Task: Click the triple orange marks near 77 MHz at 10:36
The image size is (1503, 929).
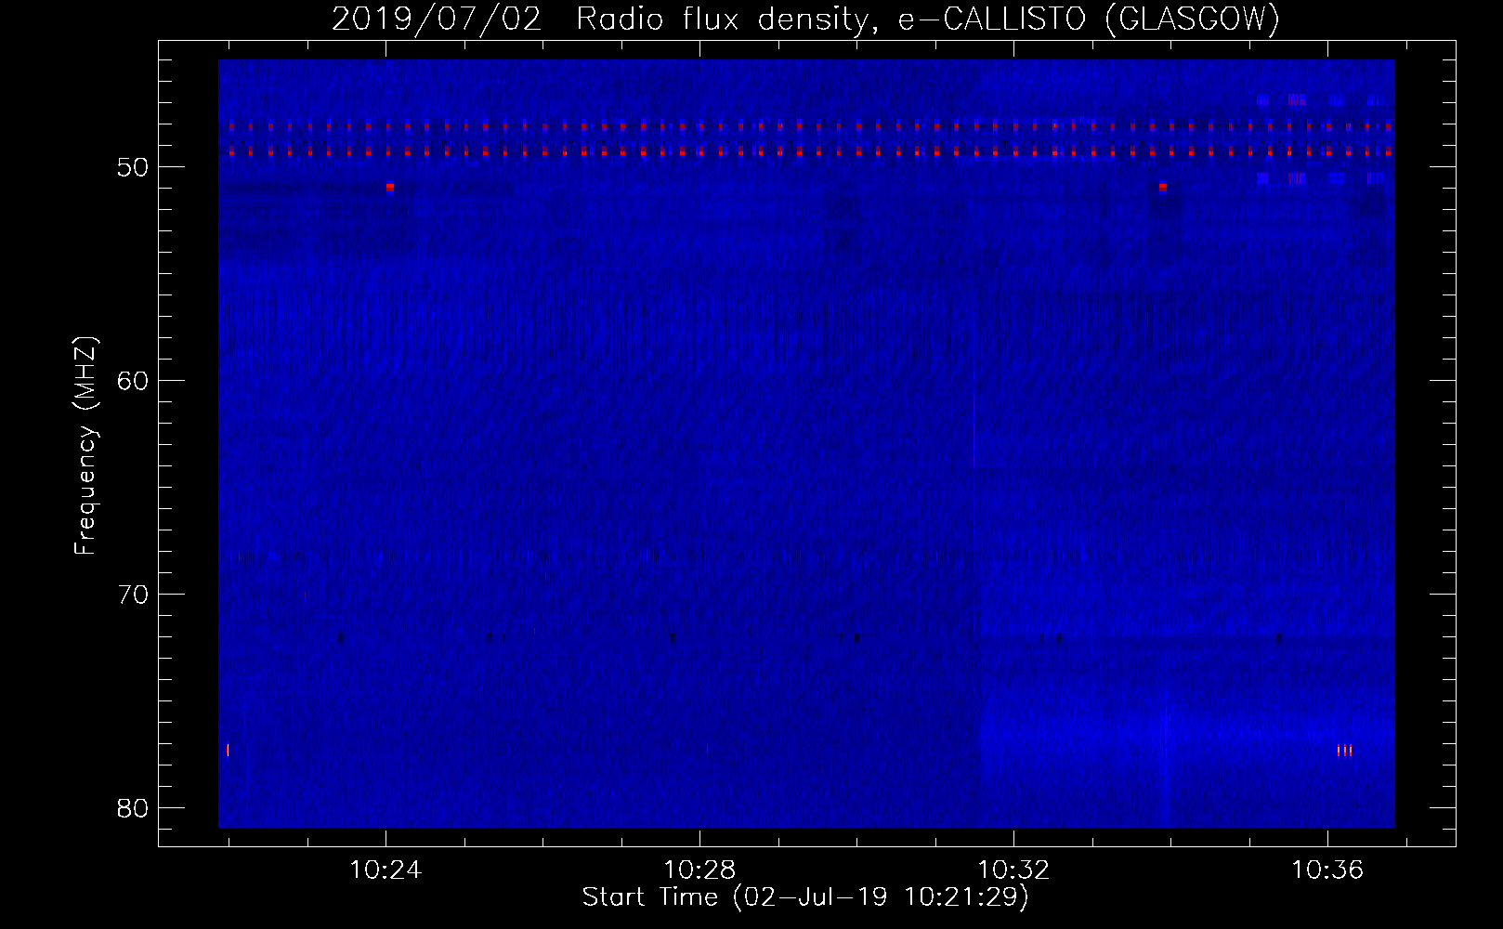Action: (1344, 751)
